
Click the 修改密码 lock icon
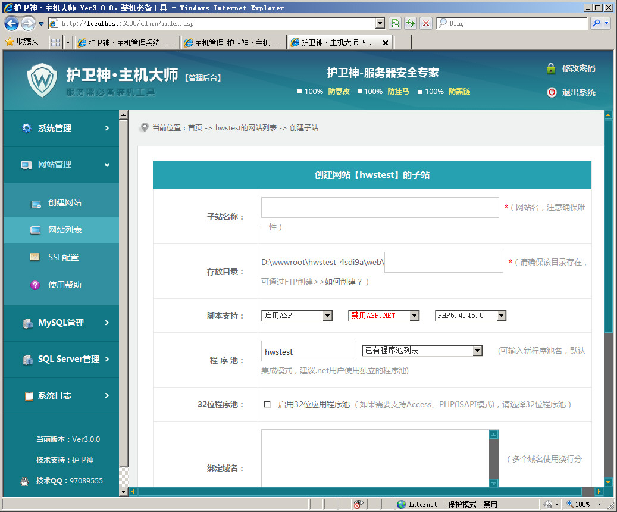click(x=551, y=68)
